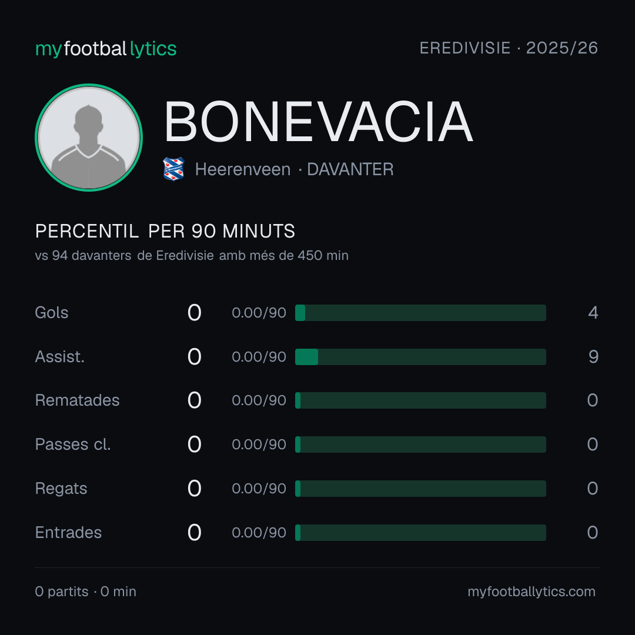
Task: Click the Percentil per 90 minuts heading
Action: tap(165, 231)
